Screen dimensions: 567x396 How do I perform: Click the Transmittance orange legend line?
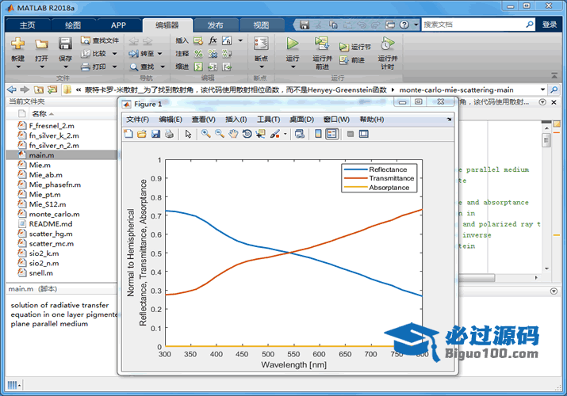tap(356, 178)
